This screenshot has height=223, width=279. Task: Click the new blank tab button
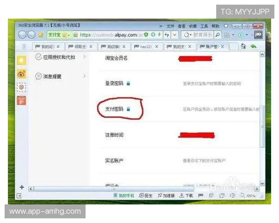[233, 46]
